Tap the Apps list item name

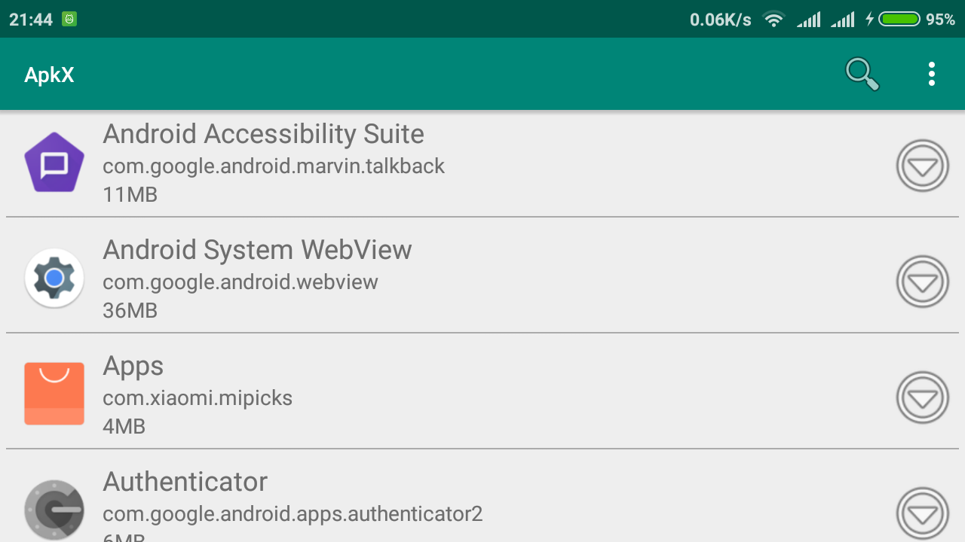click(133, 366)
